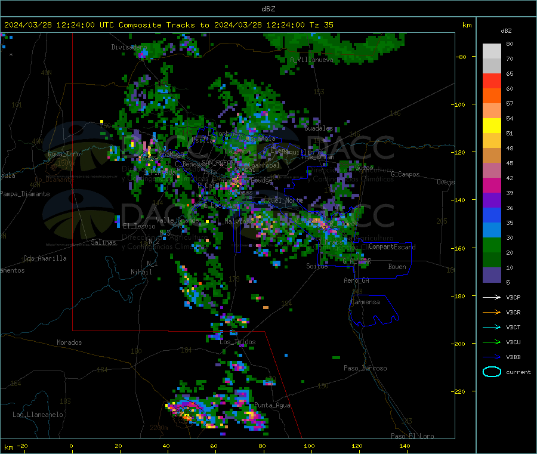
Task: Click the Cda_Amarilla map label
Action: point(45,258)
